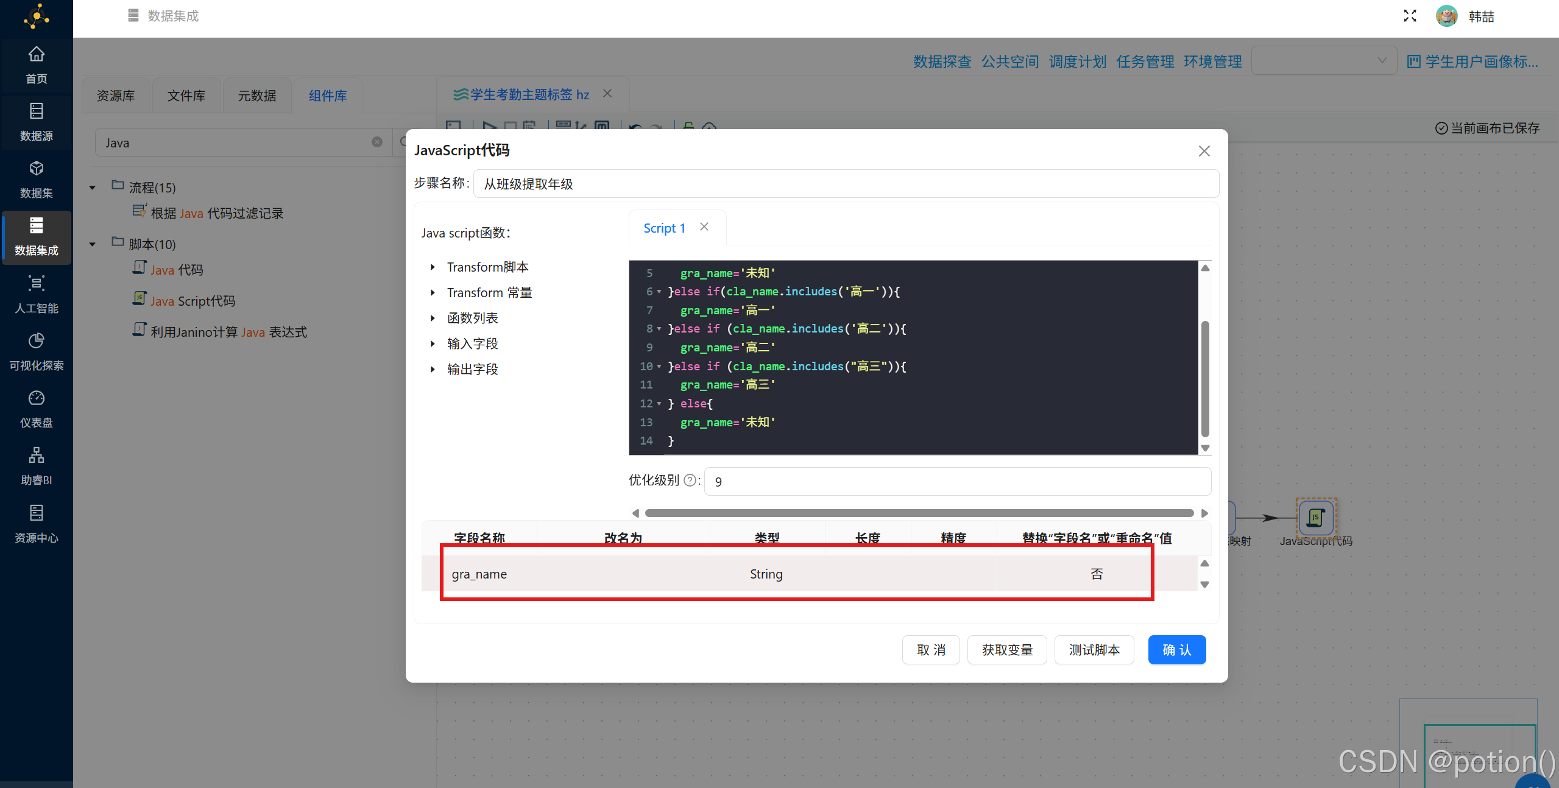Select the JavaScript代码 node on canvas
Image resolution: width=1559 pixels, height=788 pixels.
pyautogui.click(x=1316, y=518)
